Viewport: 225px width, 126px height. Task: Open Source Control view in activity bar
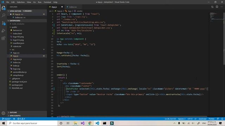pyautogui.click(x=3, y=23)
